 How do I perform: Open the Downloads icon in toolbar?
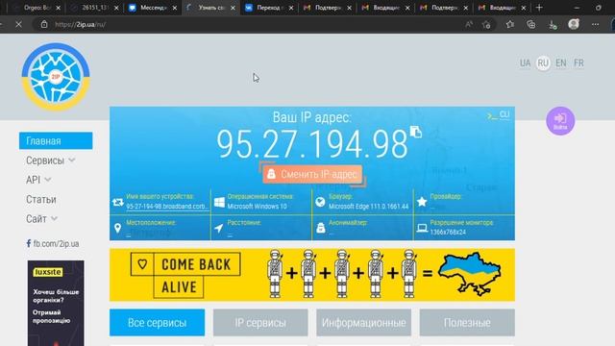(x=553, y=25)
